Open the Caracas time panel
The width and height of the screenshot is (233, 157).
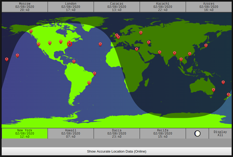[x=117, y=7]
